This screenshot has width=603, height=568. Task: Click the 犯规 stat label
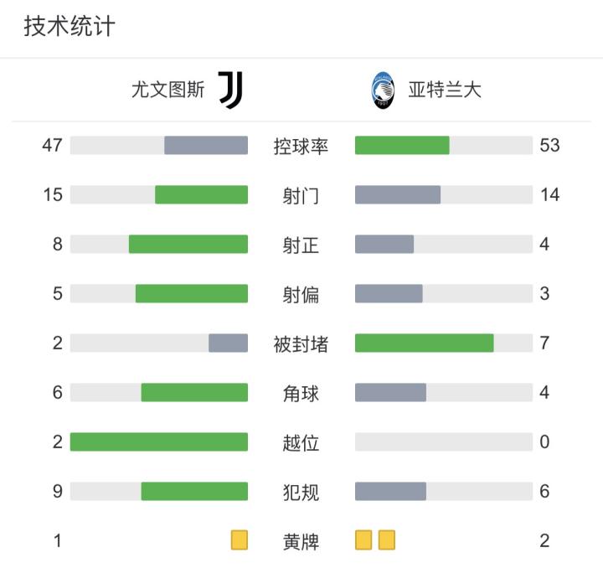tap(301, 492)
